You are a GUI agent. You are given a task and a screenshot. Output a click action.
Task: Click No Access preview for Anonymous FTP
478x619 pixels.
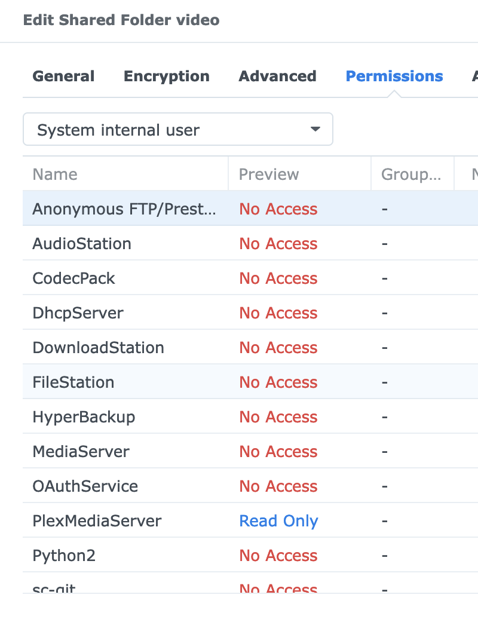point(278,209)
